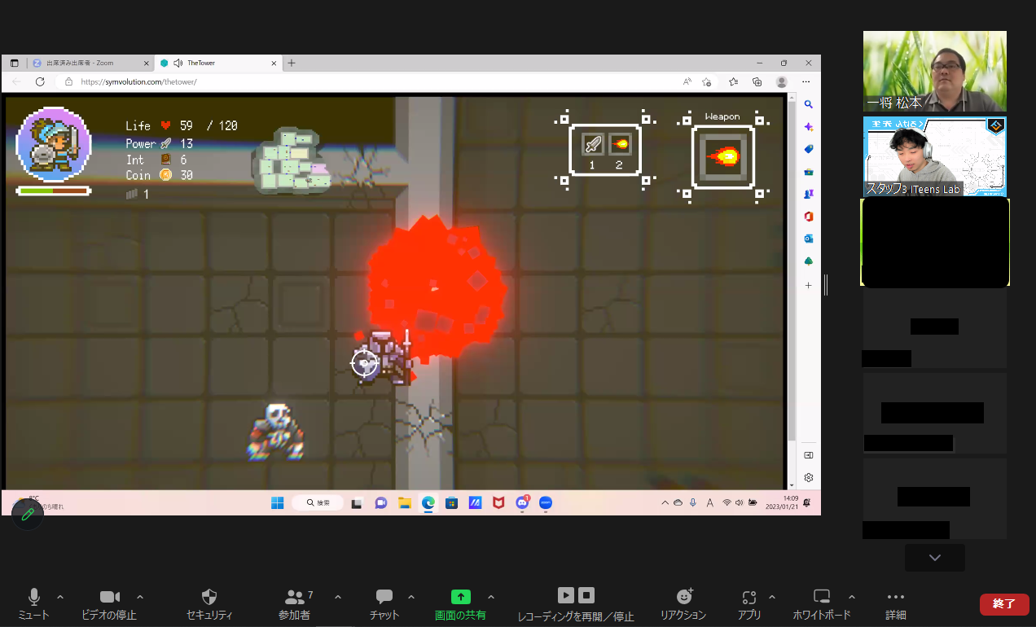Select the TheTower browser tab
This screenshot has height=627, width=1036.
pos(217,63)
